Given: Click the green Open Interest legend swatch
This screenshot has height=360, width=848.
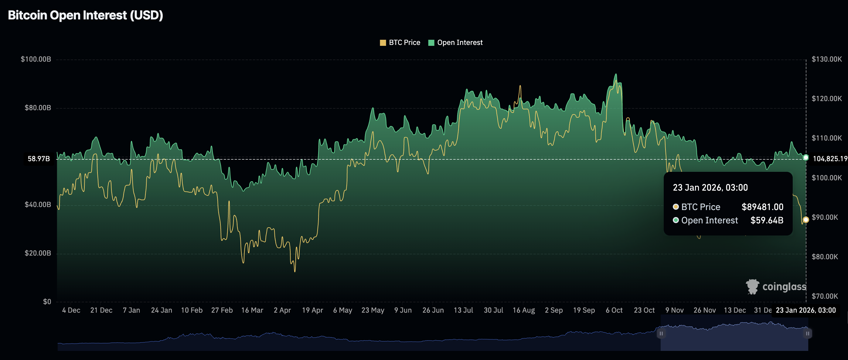Looking at the screenshot, I should [431, 43].
